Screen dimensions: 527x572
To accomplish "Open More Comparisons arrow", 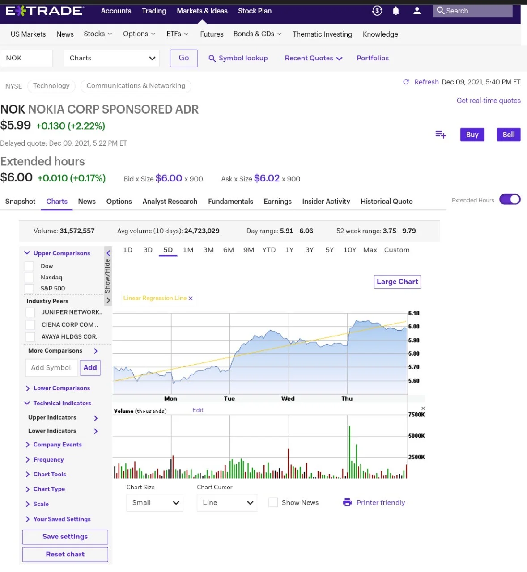I will click(x=96, y=351).
